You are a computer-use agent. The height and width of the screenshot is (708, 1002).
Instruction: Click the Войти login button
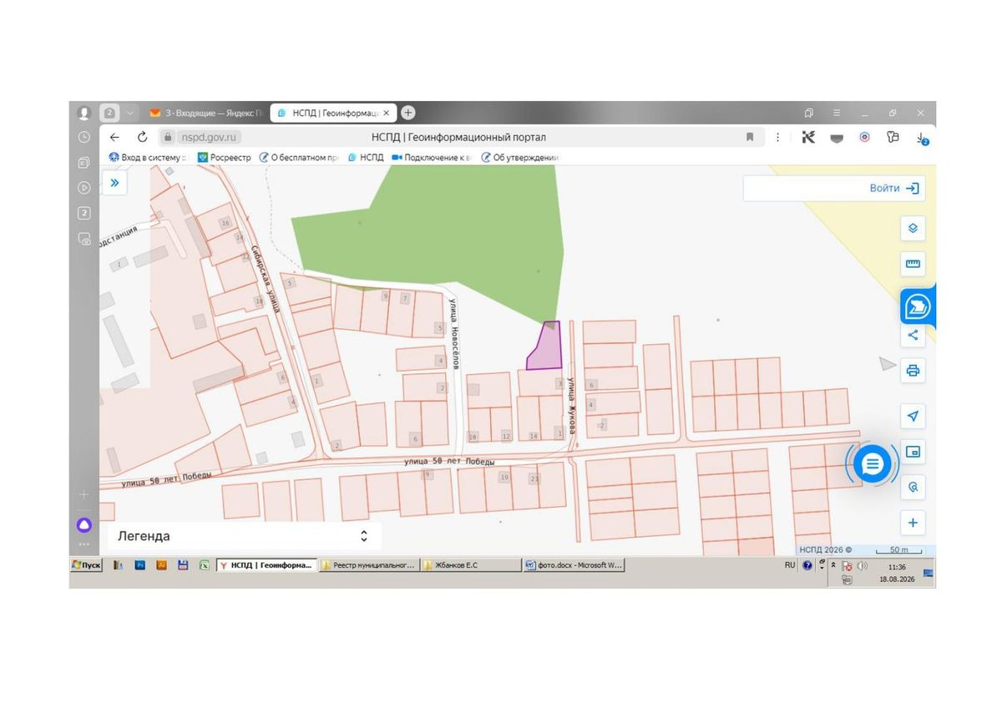pos(893,188)
